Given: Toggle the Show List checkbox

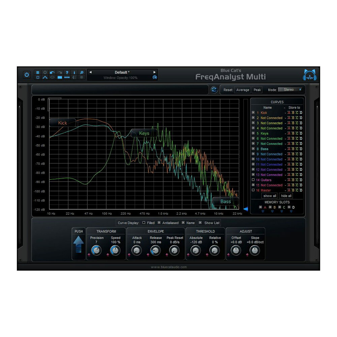Looking at the screenshot, I should (200, 223).
